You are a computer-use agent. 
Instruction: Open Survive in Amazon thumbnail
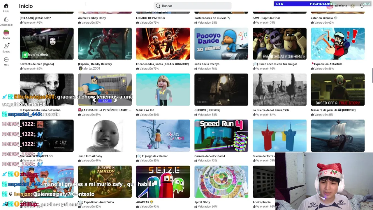[x=105, y=182]
